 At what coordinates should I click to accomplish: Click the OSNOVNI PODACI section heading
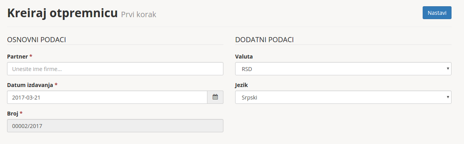36,40
